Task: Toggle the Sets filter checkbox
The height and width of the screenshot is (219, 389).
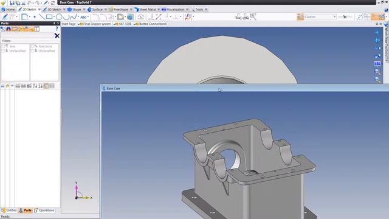Action: tap(3, 46)
